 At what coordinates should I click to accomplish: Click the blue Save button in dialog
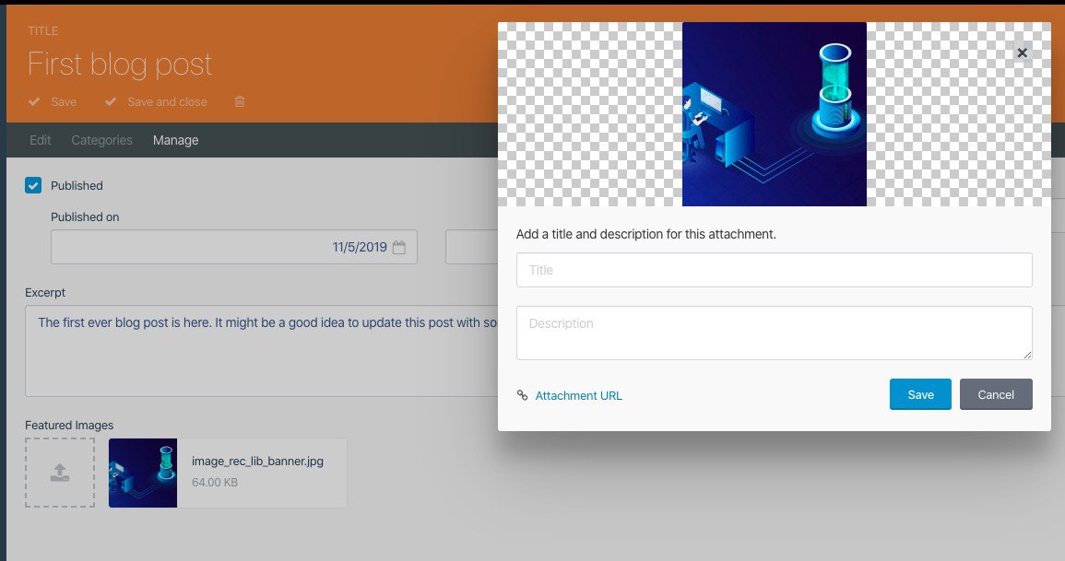pos(920,394)
